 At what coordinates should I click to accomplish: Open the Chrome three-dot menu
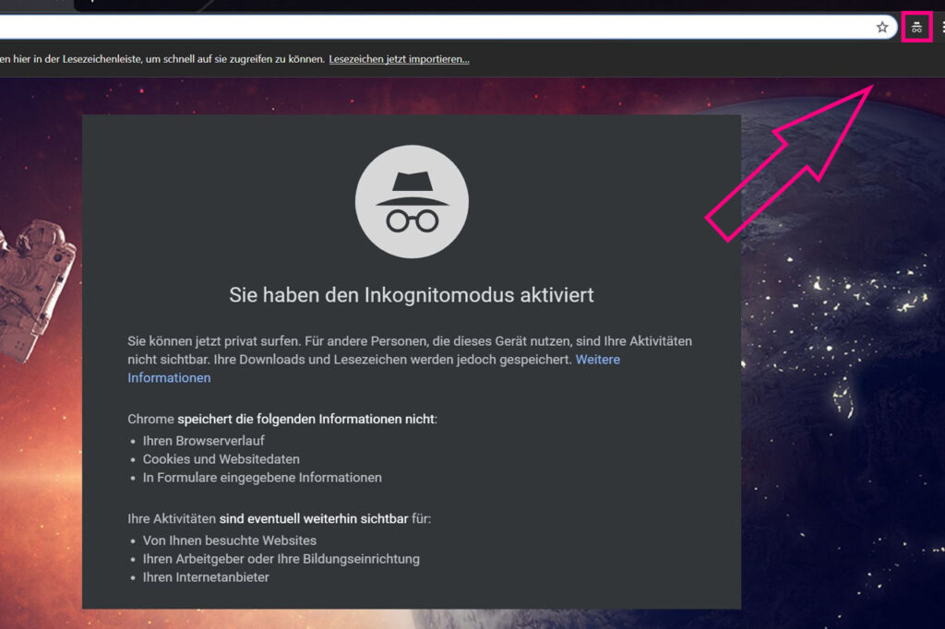(942, 27)
